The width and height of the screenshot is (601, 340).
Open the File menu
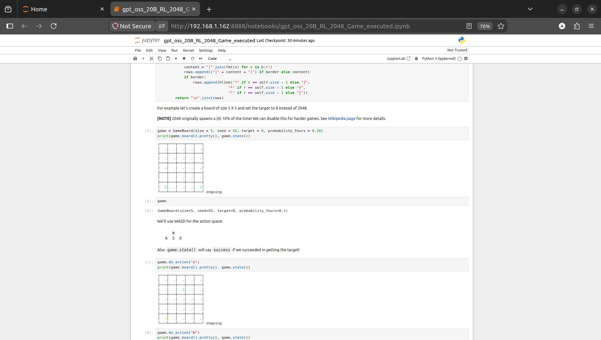coord(138,50)
